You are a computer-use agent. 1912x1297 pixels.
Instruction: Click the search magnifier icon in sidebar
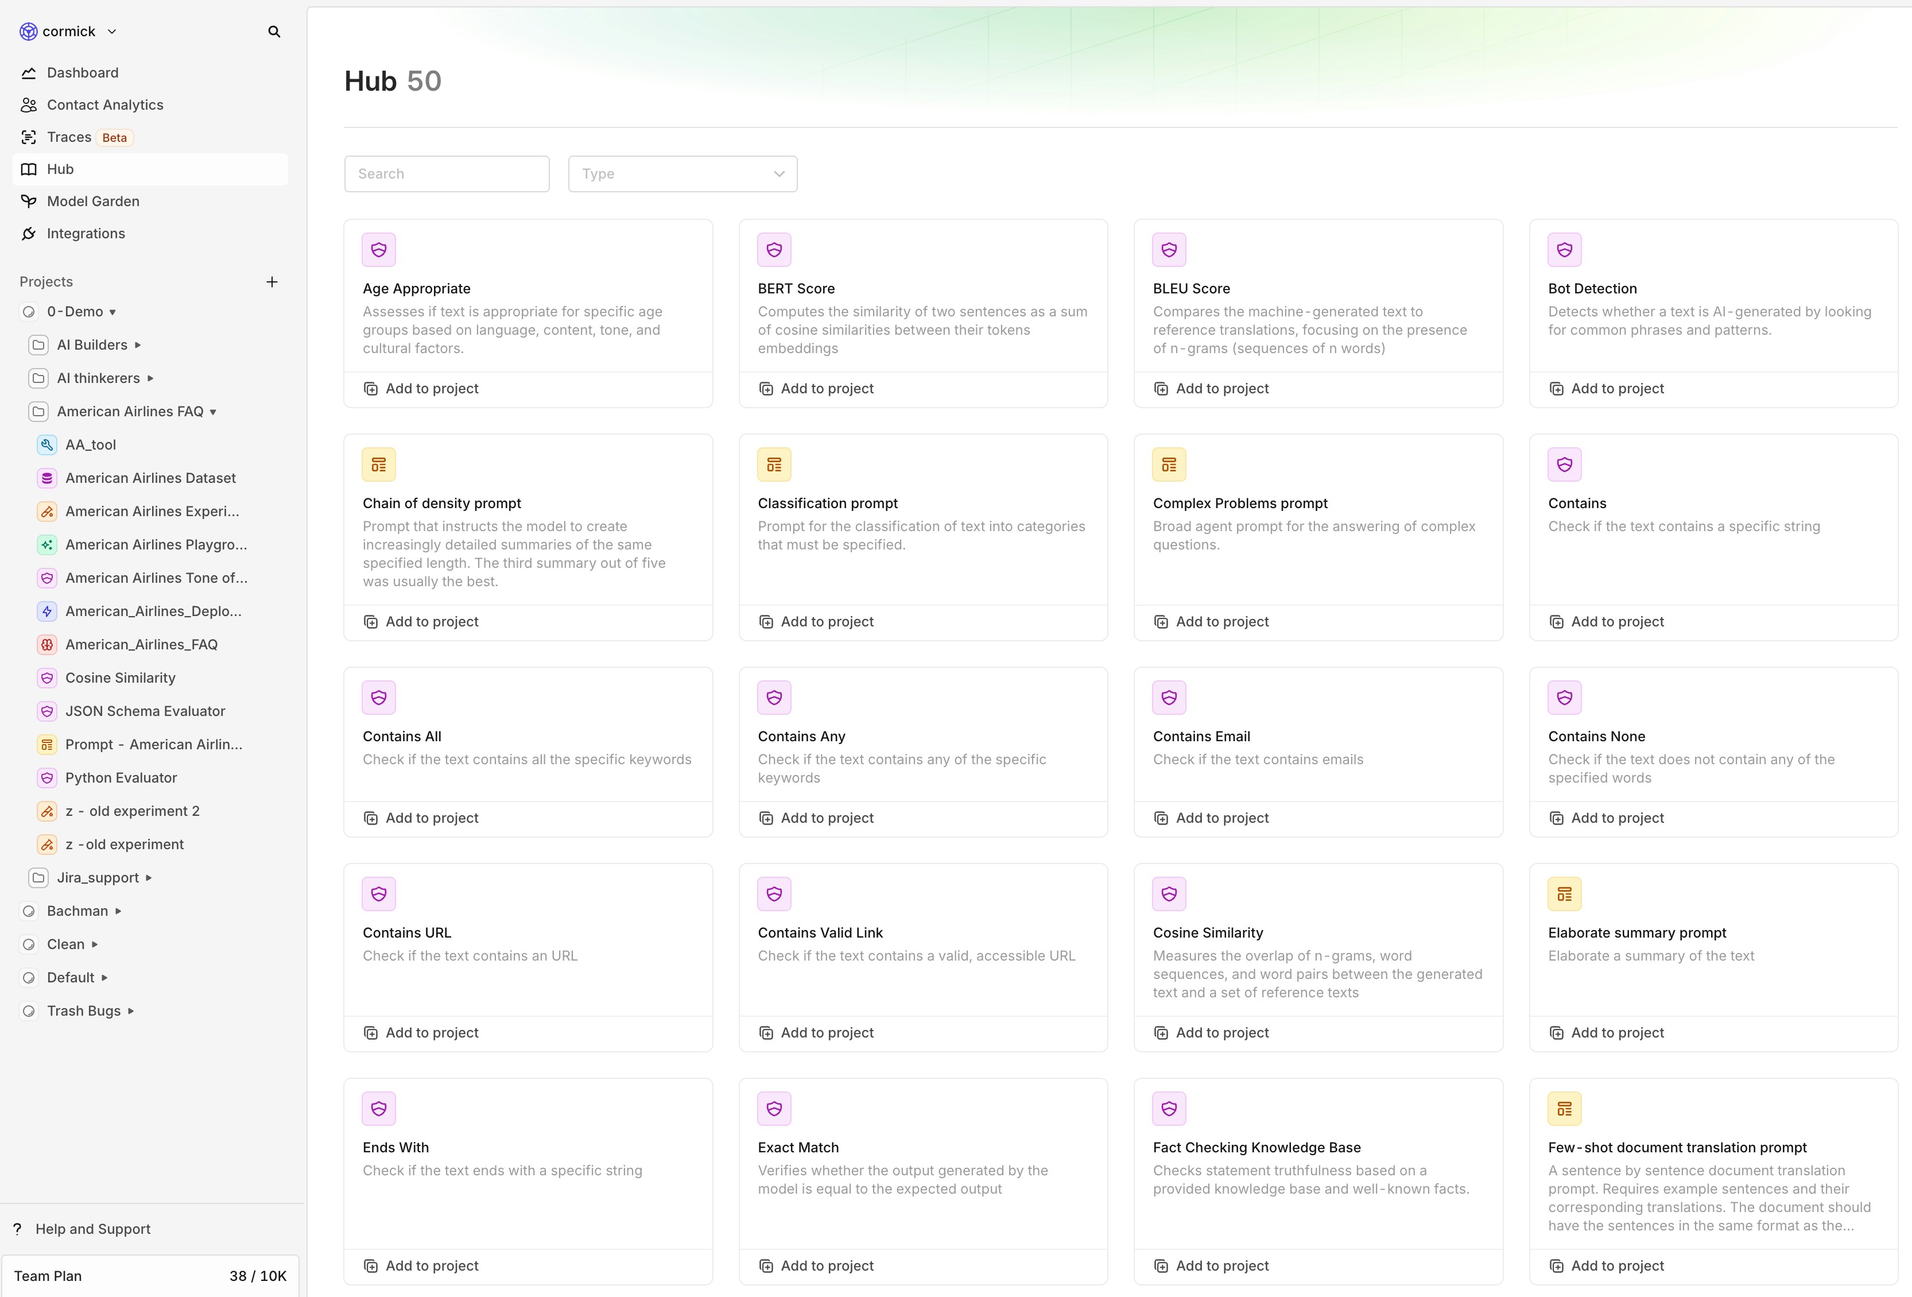pos(274,31)
